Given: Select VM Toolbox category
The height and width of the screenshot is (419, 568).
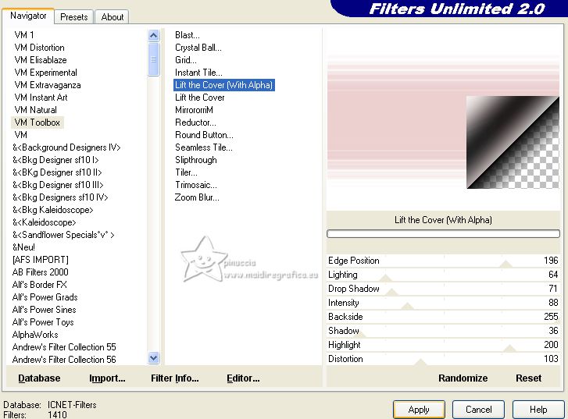Looking at the screenshot, I should point(38,123).
